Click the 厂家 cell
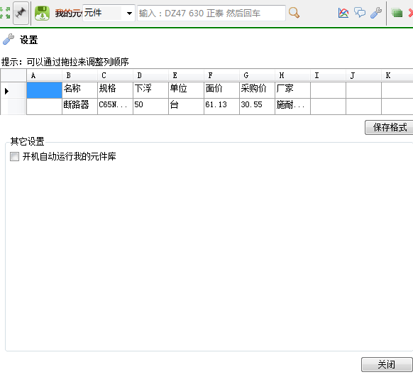Image resolution: width=413 pixels, height=377 pixels. click(x=292, y=90)
